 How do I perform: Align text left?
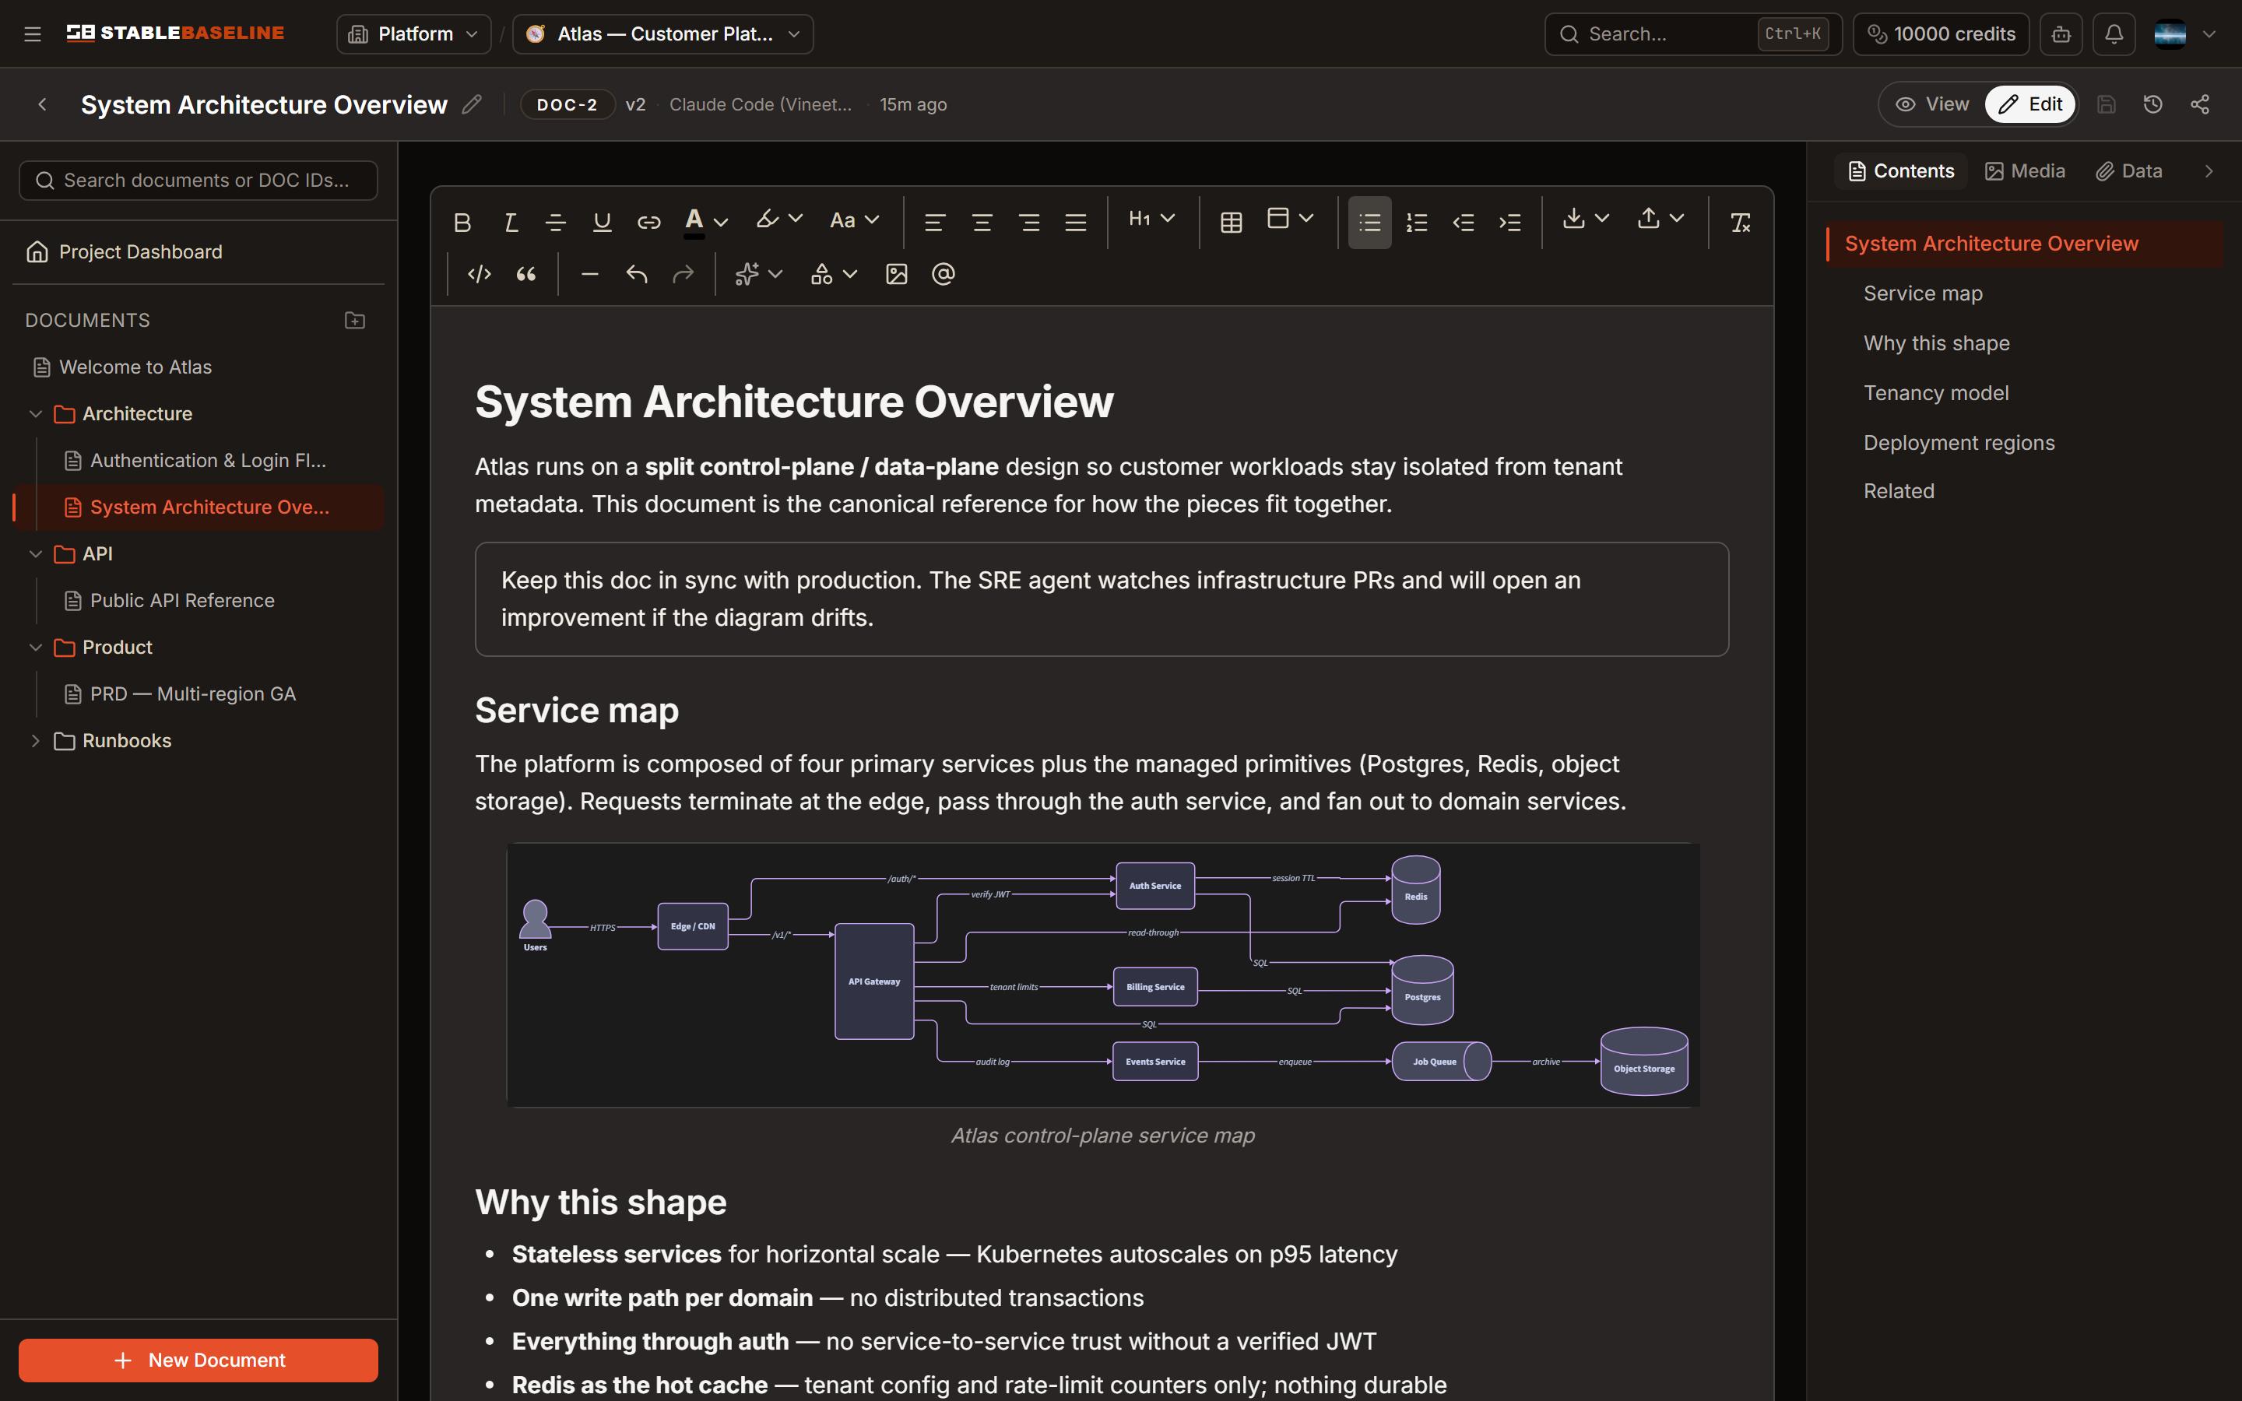point(935,223)
